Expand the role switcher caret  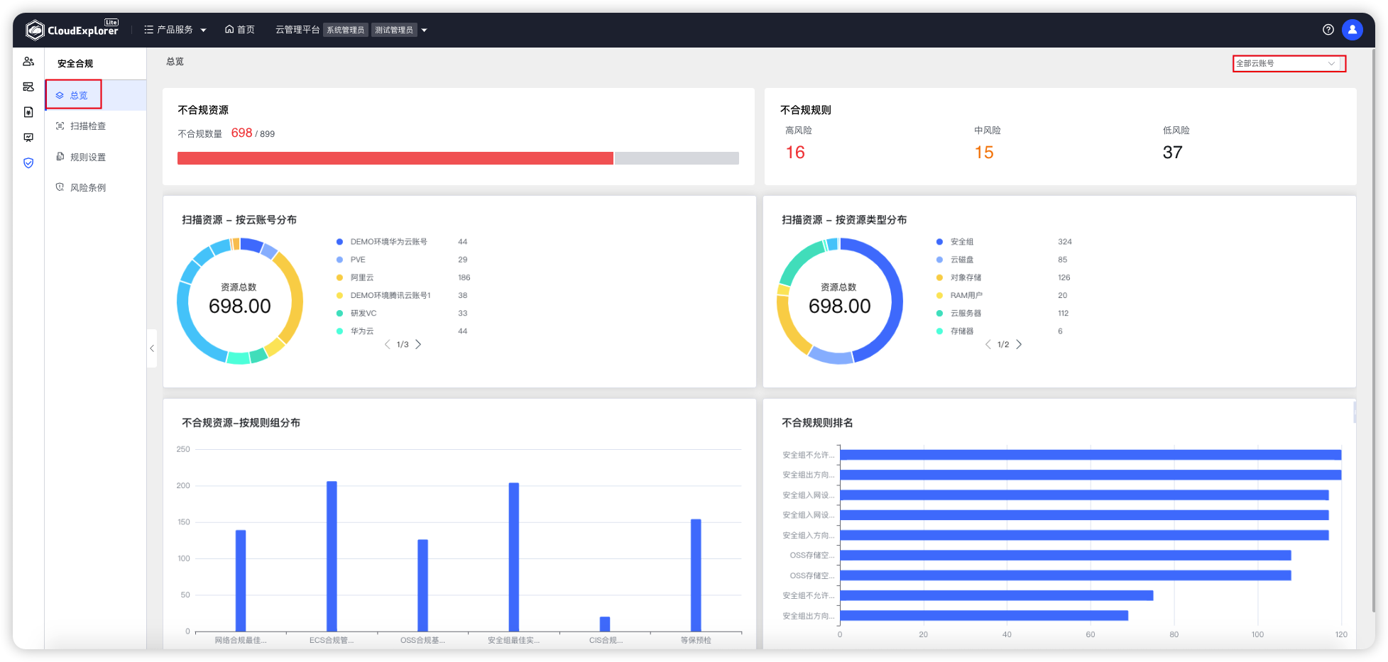(424, 30)
